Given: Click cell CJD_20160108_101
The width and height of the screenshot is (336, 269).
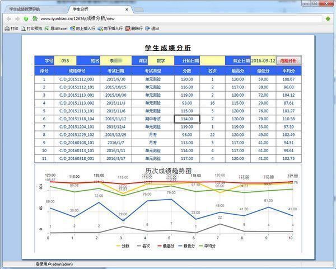Looking at the screenshot, I should 77,143.
